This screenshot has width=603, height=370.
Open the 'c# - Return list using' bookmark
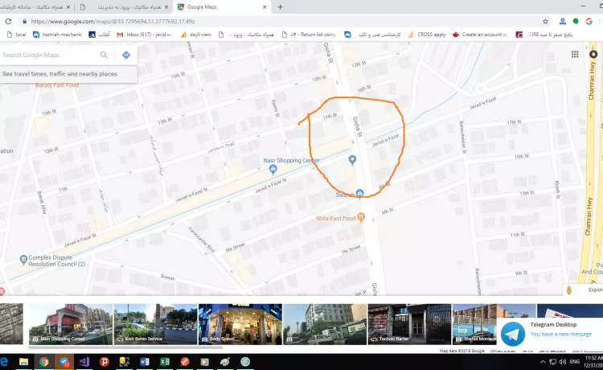pos(309,35)
